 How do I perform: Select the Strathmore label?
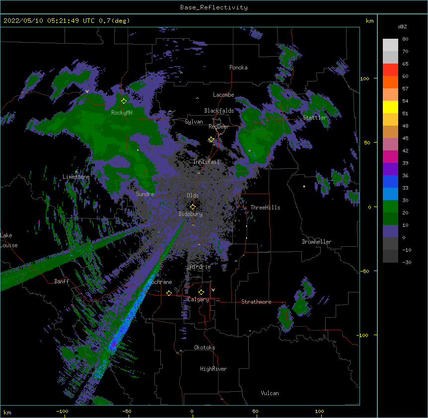coord(256,302)
